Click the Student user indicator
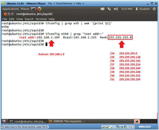The height and width of the screenshot is (130, 159). point(143,9)
